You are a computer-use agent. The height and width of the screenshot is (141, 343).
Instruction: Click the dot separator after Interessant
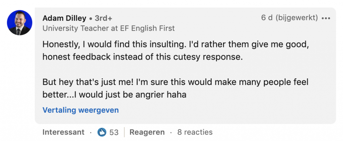pos(90,132)
